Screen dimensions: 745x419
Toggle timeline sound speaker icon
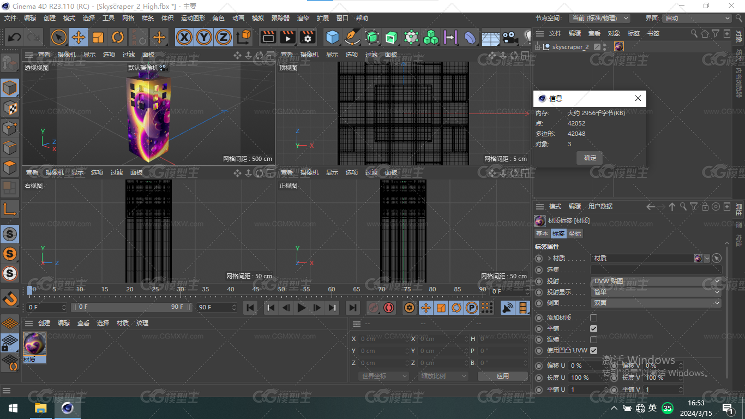[x=508, y=308]
